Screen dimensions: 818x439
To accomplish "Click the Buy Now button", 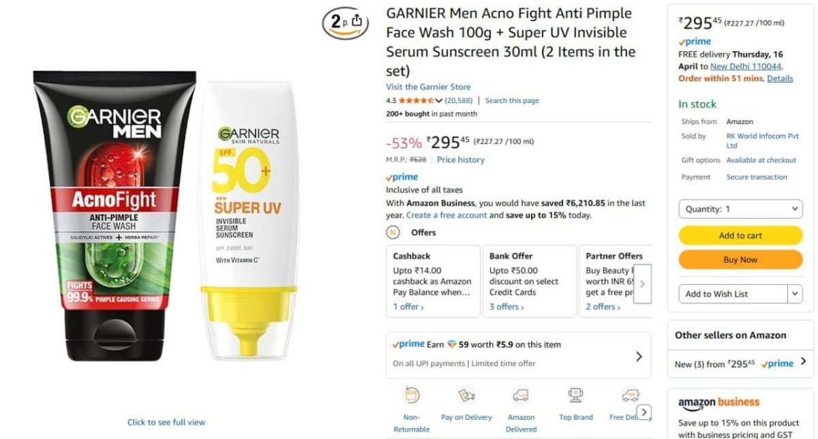I will [740, 260].
